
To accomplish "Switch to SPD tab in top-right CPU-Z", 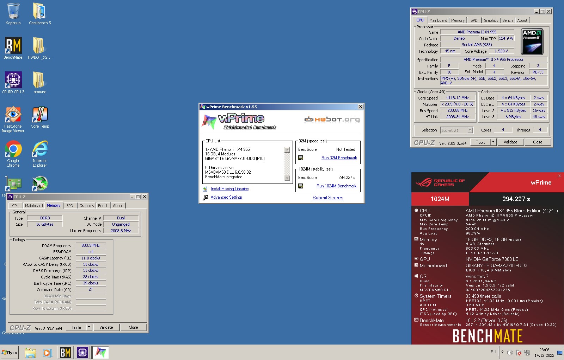I will 474,20.
